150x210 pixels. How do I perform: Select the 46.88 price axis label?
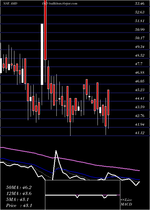pos(140,73)
